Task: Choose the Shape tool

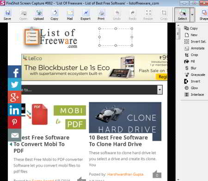Action: 204,15
